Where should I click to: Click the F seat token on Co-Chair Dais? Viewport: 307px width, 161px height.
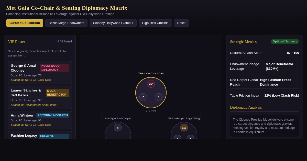[x=143, y=97]
